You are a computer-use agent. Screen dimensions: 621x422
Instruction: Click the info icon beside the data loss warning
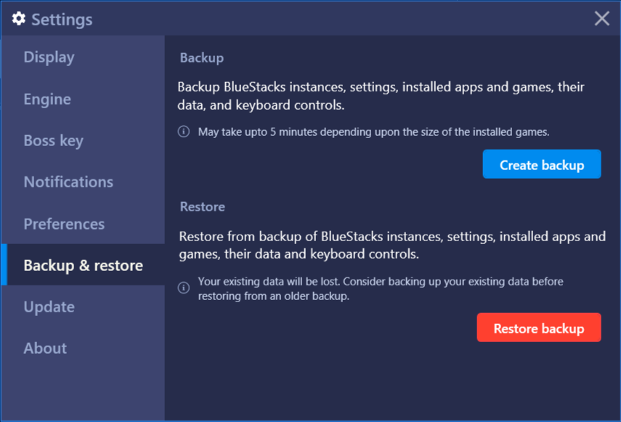click(183, 288)
